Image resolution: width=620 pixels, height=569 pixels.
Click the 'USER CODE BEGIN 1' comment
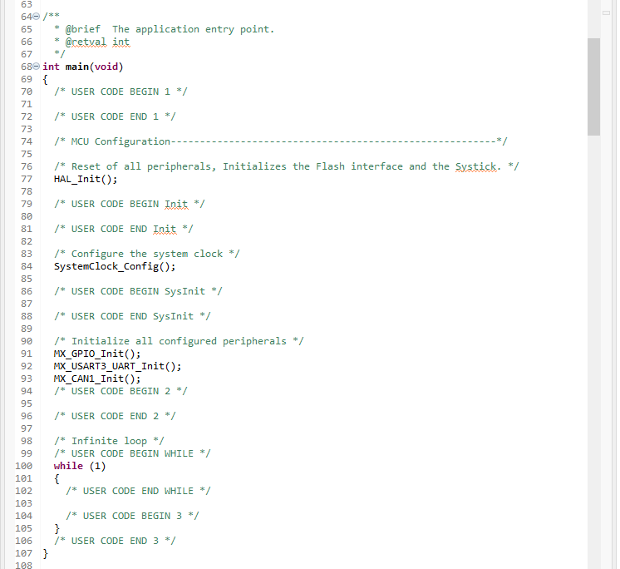(121, 92)
